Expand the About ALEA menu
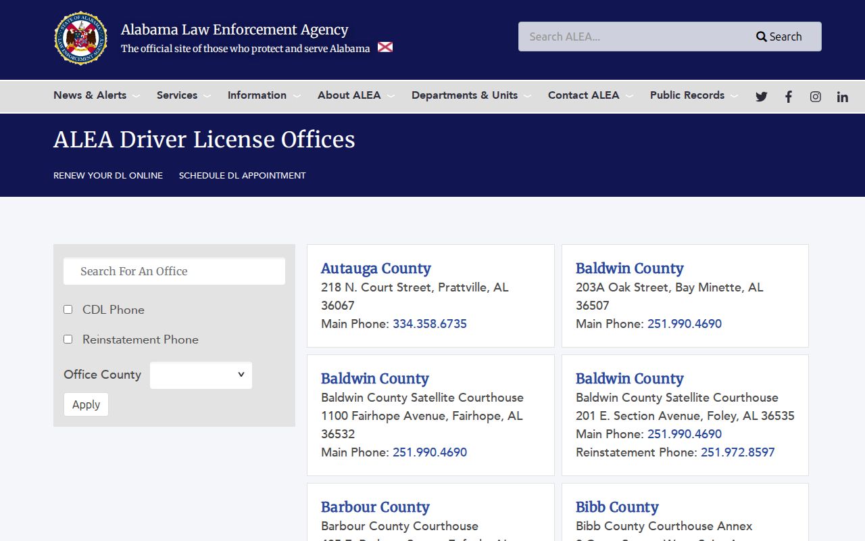 (x=356, y=95)
